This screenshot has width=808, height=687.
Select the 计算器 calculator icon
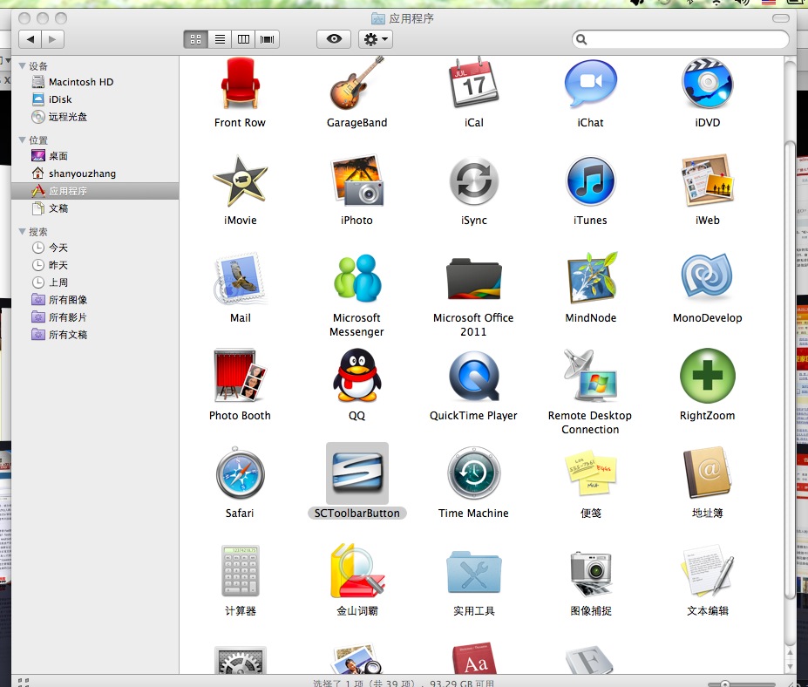pos(240,571)
